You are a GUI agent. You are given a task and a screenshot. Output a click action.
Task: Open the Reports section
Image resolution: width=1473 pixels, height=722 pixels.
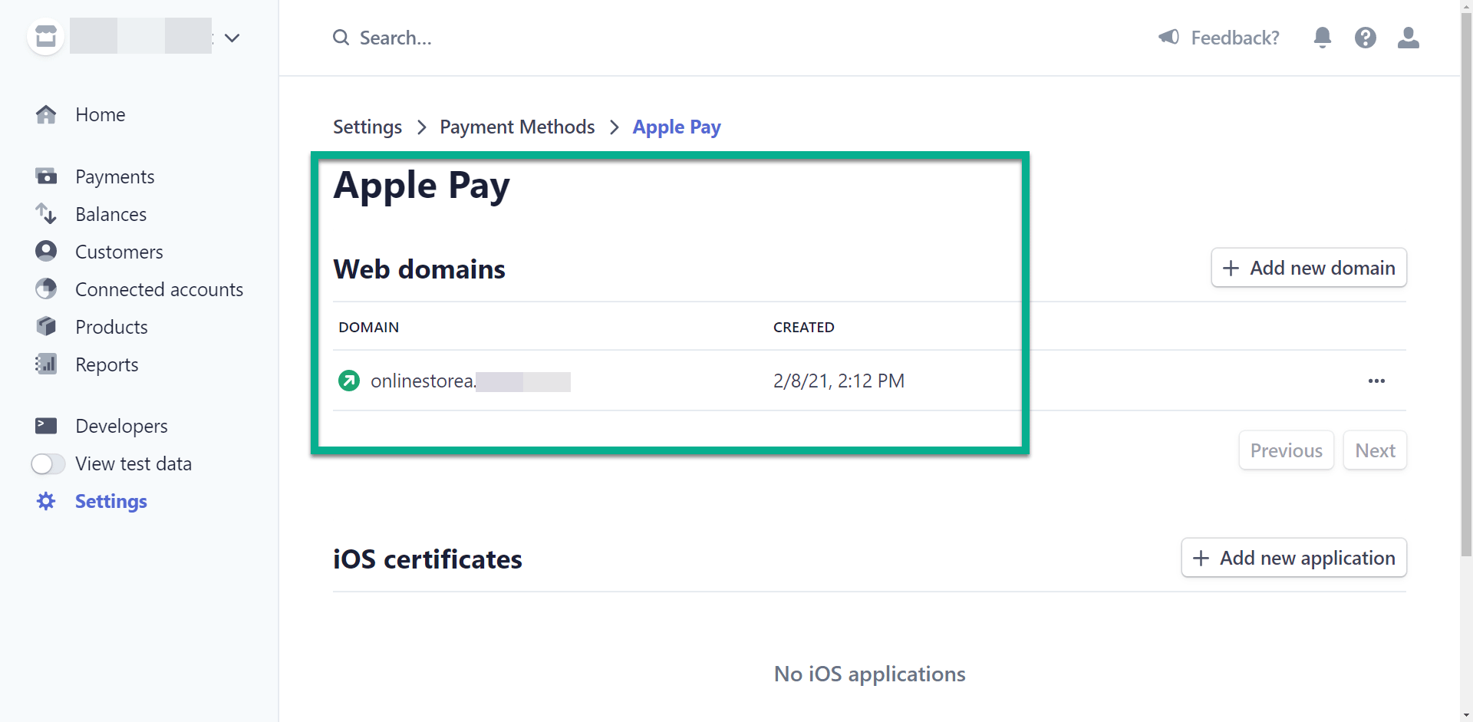107,364
